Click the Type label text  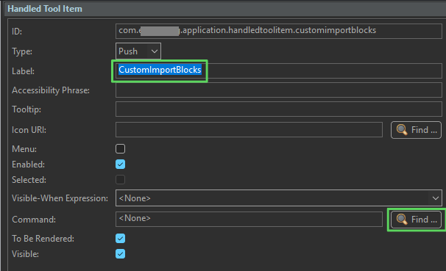[x=22, y=51]
